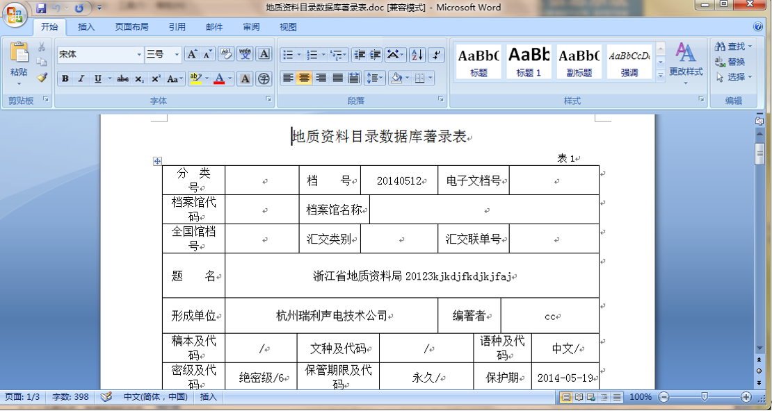772x413 pixels.
Task: Apply the 副标题 style
Action: coord(579,61)
